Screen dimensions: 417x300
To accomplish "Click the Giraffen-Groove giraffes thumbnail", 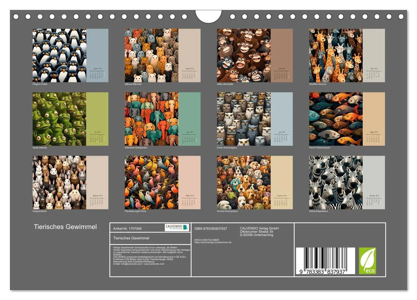I will point(336,56).
